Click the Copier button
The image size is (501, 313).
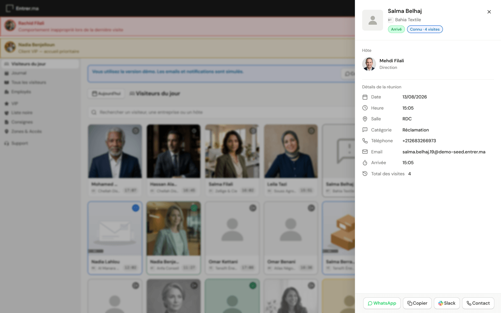point(417,303)
